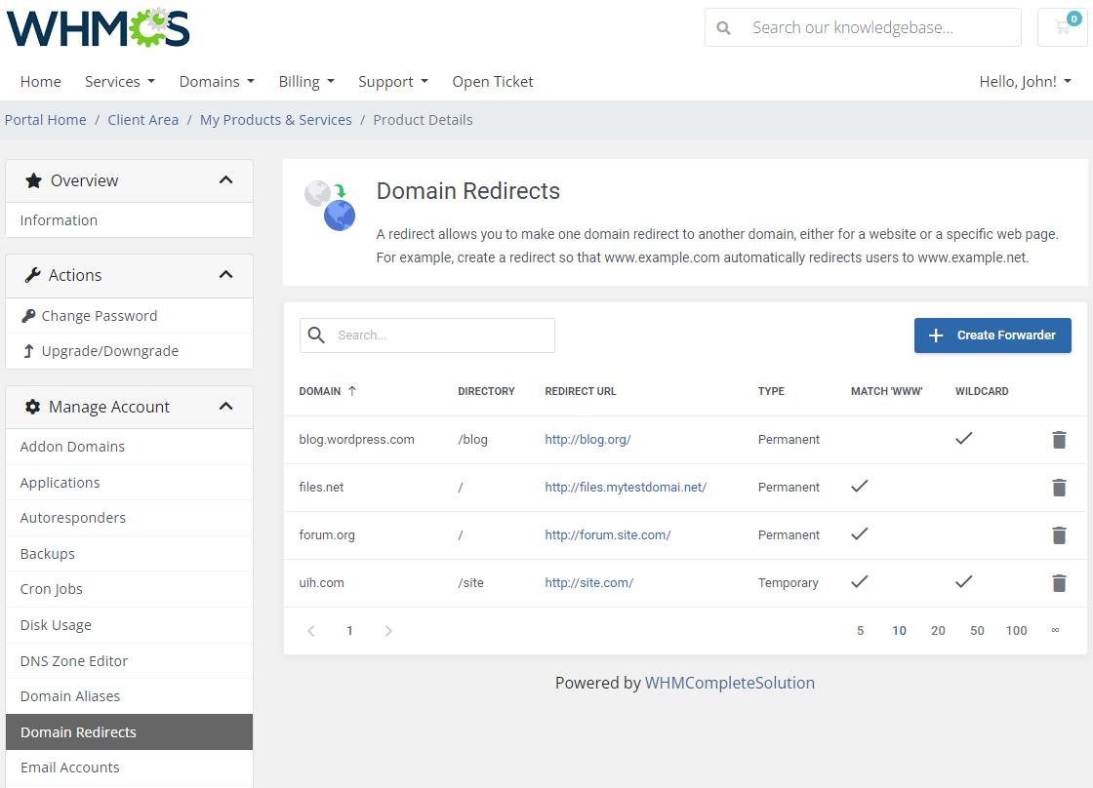Show 100 entries per page

[x=1016, y=631]
